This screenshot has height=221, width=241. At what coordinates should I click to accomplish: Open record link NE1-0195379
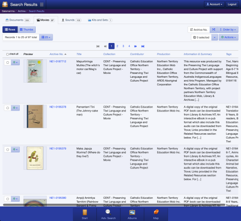(x=58, y=149)
